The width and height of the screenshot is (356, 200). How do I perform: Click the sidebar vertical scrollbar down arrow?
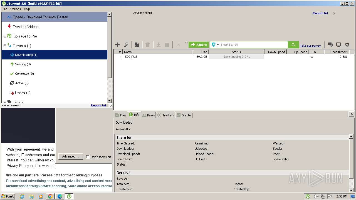(109, 101)
